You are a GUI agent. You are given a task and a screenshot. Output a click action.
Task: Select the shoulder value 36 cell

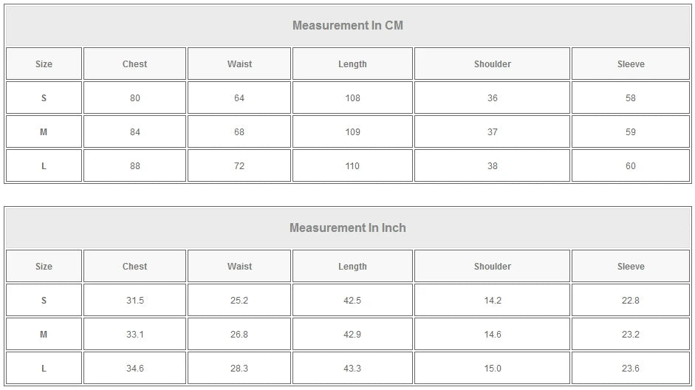coord(493,98)
